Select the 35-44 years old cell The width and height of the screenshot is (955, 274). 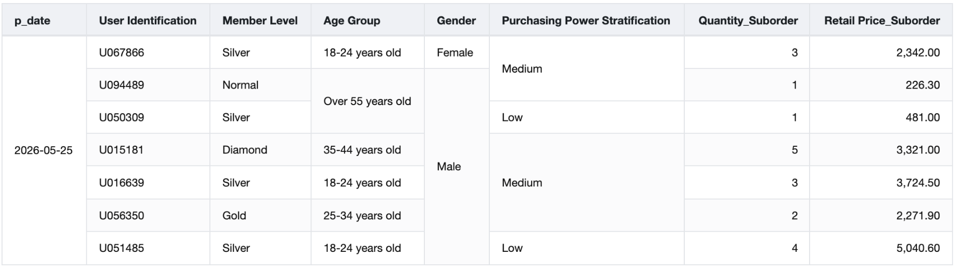(x=368, y=150)
